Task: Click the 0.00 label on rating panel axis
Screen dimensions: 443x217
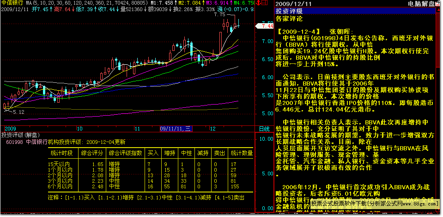Action: click(267, 209)
